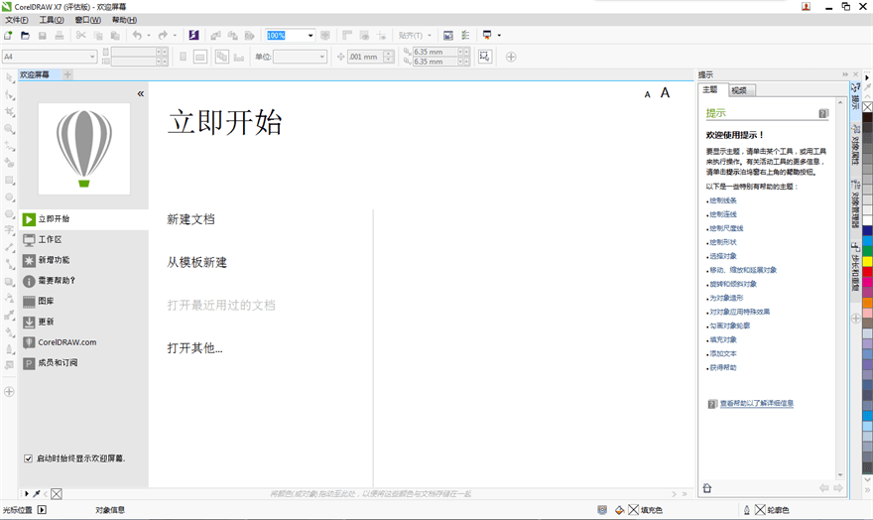Click the home icon below hints panel
The width and height of the screenshot is (873, 520).
tap(707, 487)
